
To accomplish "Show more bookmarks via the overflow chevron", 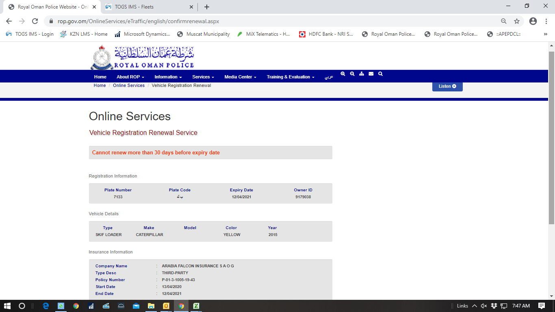I will (x=545, y=34).
